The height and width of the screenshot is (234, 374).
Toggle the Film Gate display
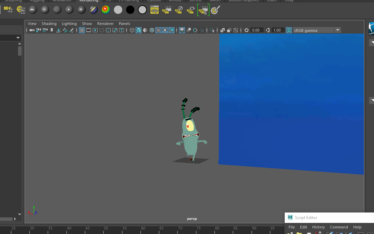pos(89,30)
